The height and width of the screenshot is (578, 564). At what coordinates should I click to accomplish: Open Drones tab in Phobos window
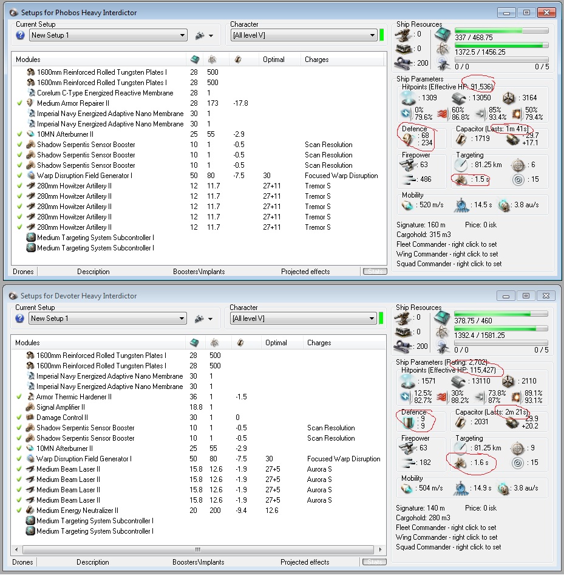(23, 272)
